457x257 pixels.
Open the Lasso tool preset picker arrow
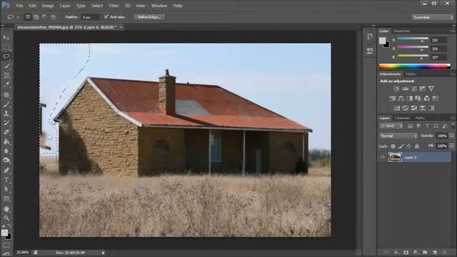pos(18,17)
